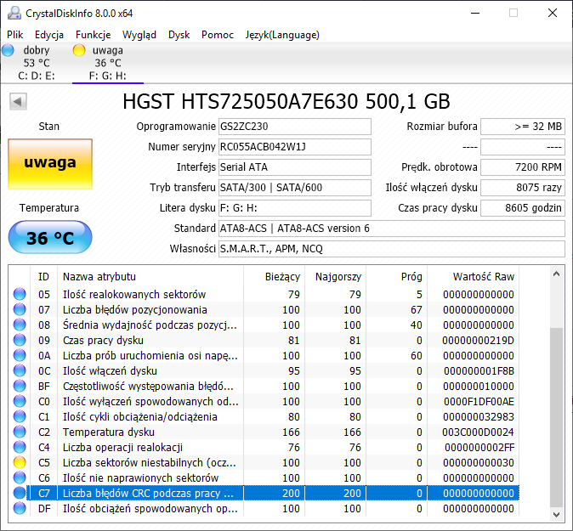
Task: Click the 36 °C temperature indicator
Action: 50,237
